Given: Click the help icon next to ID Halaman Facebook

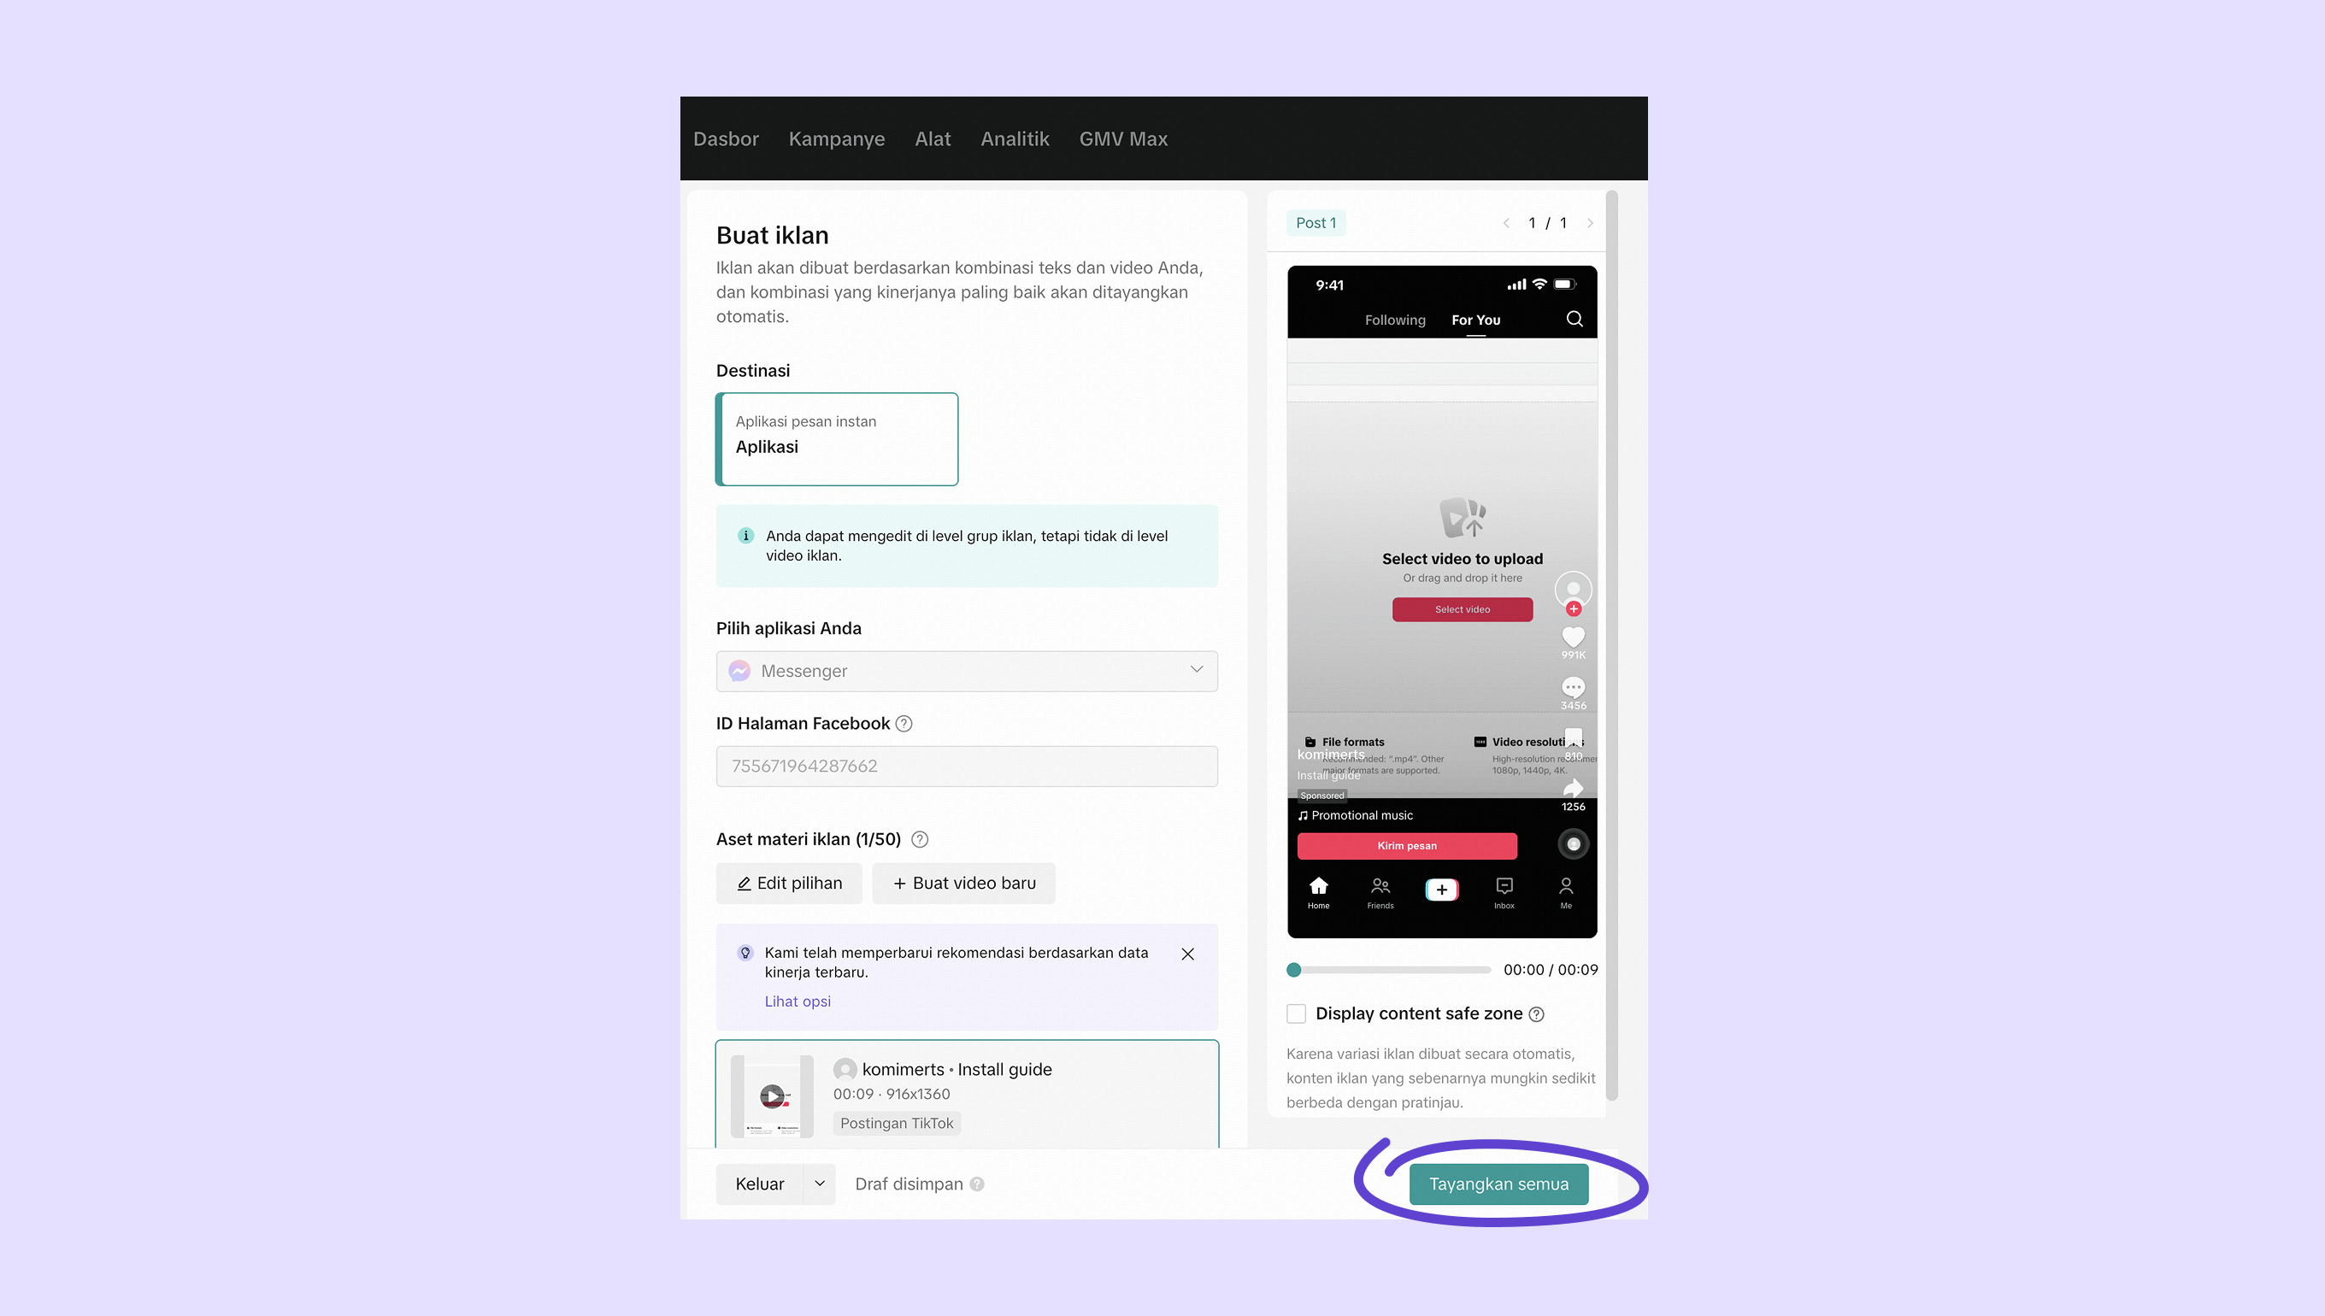Looking at the screenshot, I should tap(903, 723).
